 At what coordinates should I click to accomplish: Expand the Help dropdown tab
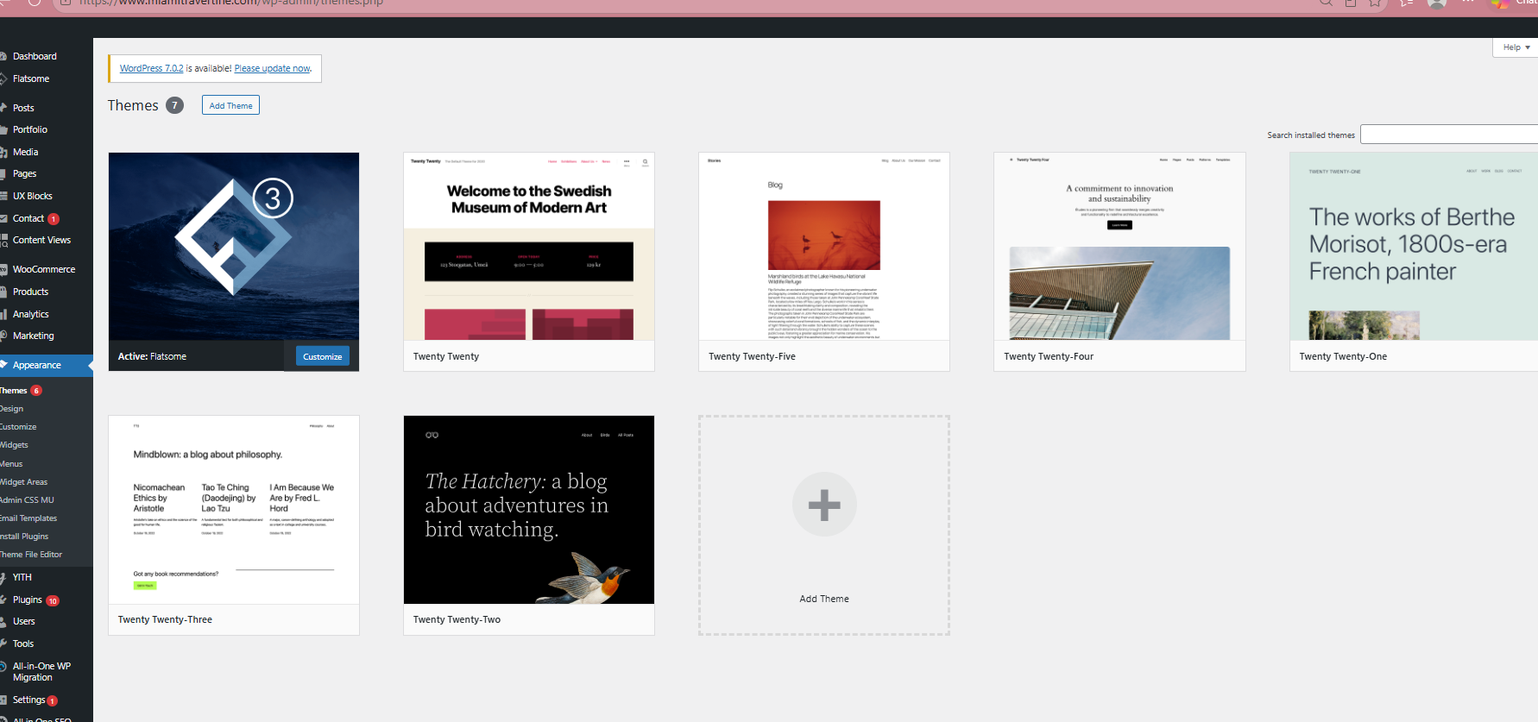1516,47
